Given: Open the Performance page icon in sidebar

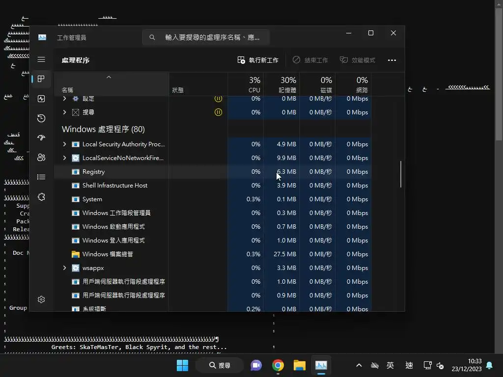Looking at the screenshot, I should 41,99.
